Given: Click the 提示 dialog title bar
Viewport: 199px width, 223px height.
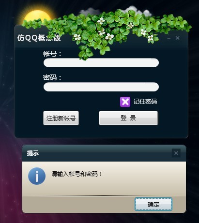Looking at the screenshot, I should click(97, 153).
